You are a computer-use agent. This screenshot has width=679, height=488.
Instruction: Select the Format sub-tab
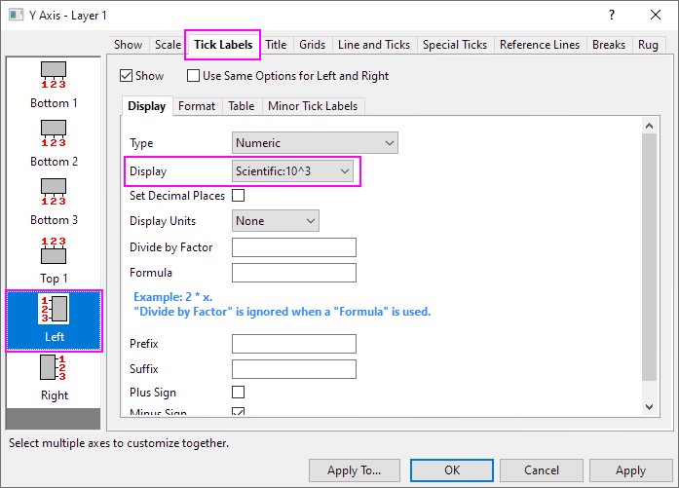[x=197, y=106]
